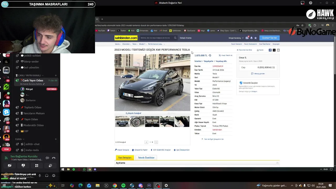The height and width of the screenshot is (189, 336).
Task: Open the notifications bell icon
Action: [x=251, y=38]
